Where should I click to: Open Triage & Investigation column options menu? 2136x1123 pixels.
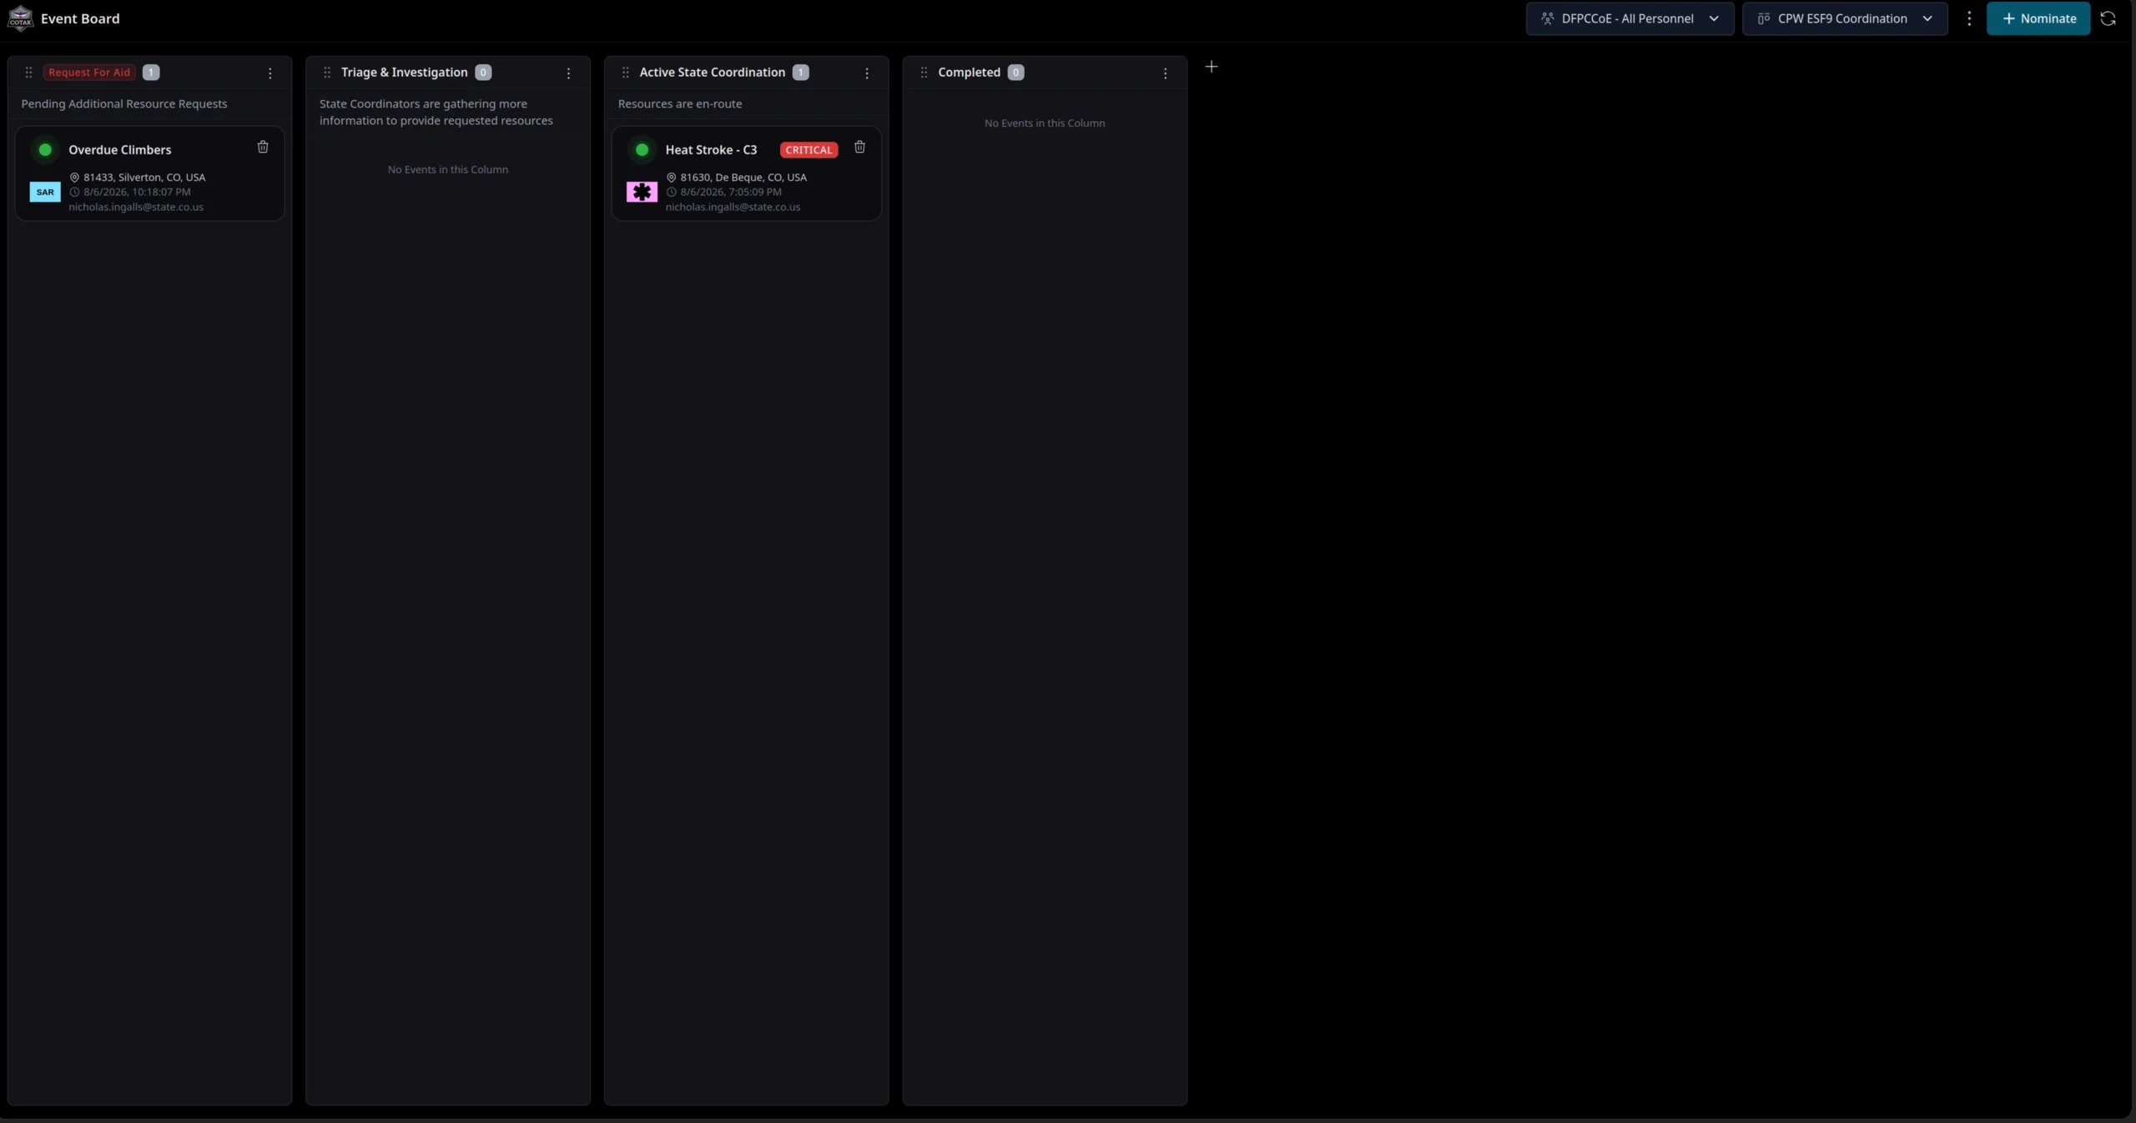[x=568, y=73]
